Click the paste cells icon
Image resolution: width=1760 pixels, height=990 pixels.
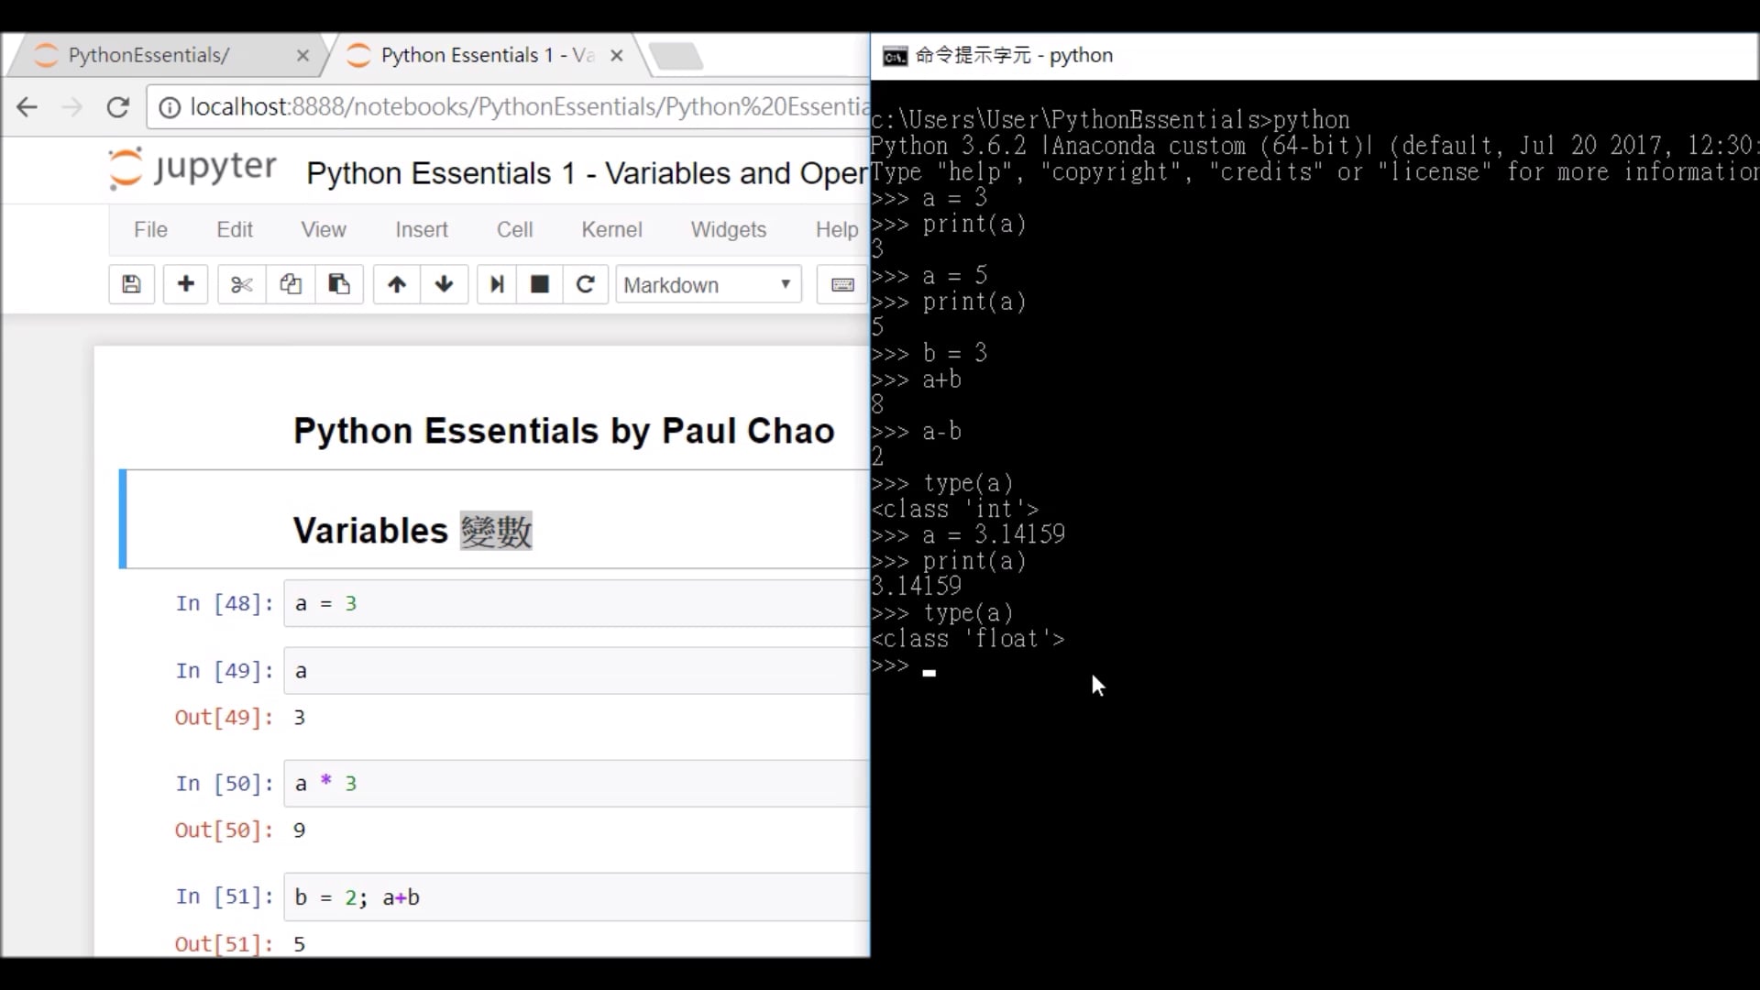[x=339, y=284]
